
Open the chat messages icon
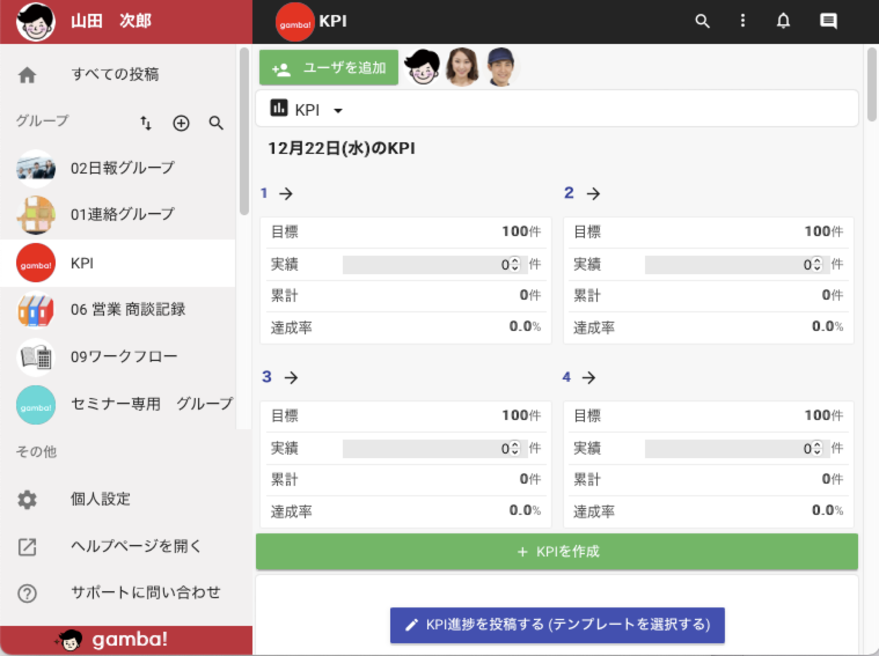[829, 21]
